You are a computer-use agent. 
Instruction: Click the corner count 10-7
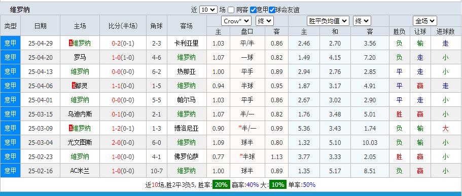(x=157, y=171)
